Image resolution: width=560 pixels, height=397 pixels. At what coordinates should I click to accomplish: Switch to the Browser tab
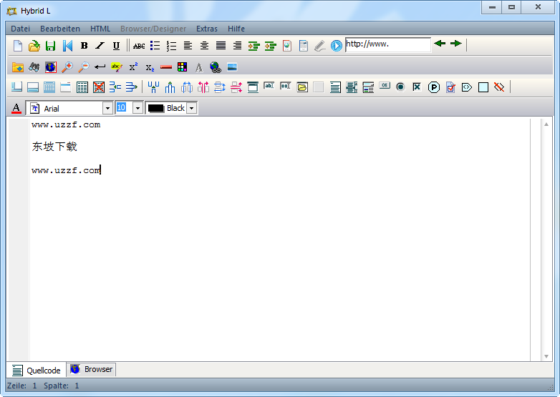[x=91, y=369]
